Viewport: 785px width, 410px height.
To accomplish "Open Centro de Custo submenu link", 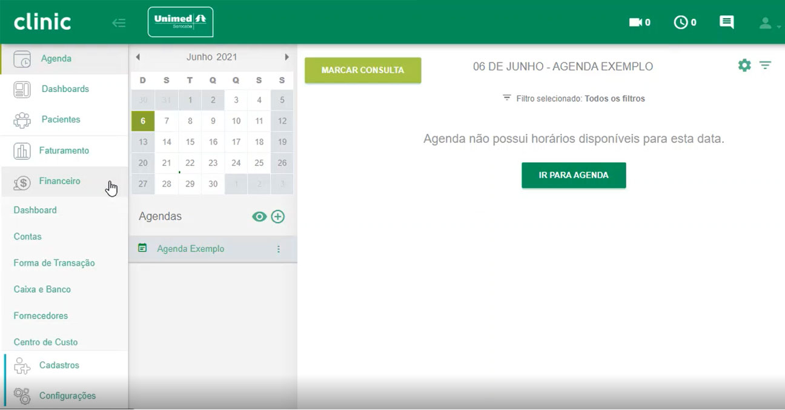I will (45, 342).
